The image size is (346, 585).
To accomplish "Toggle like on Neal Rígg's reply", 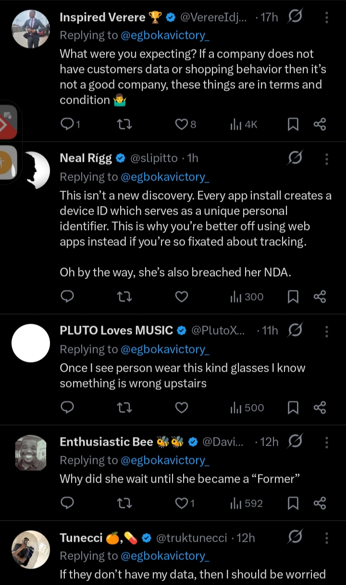I will 181,297.
